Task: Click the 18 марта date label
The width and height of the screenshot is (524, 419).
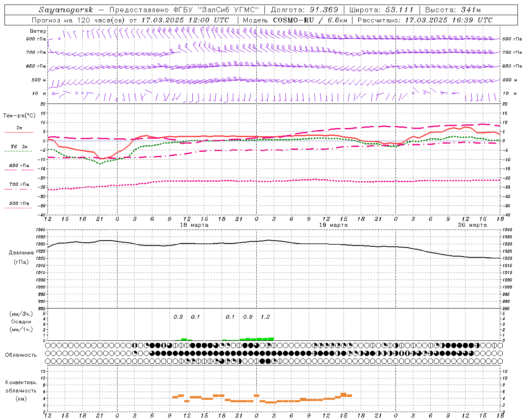Action: coord(194,225)
